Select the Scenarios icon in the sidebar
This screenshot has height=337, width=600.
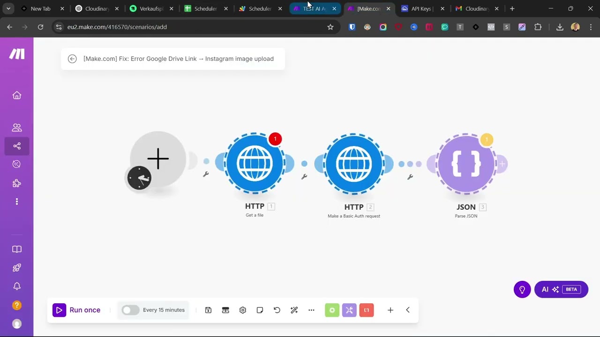(x=17, y=146)
